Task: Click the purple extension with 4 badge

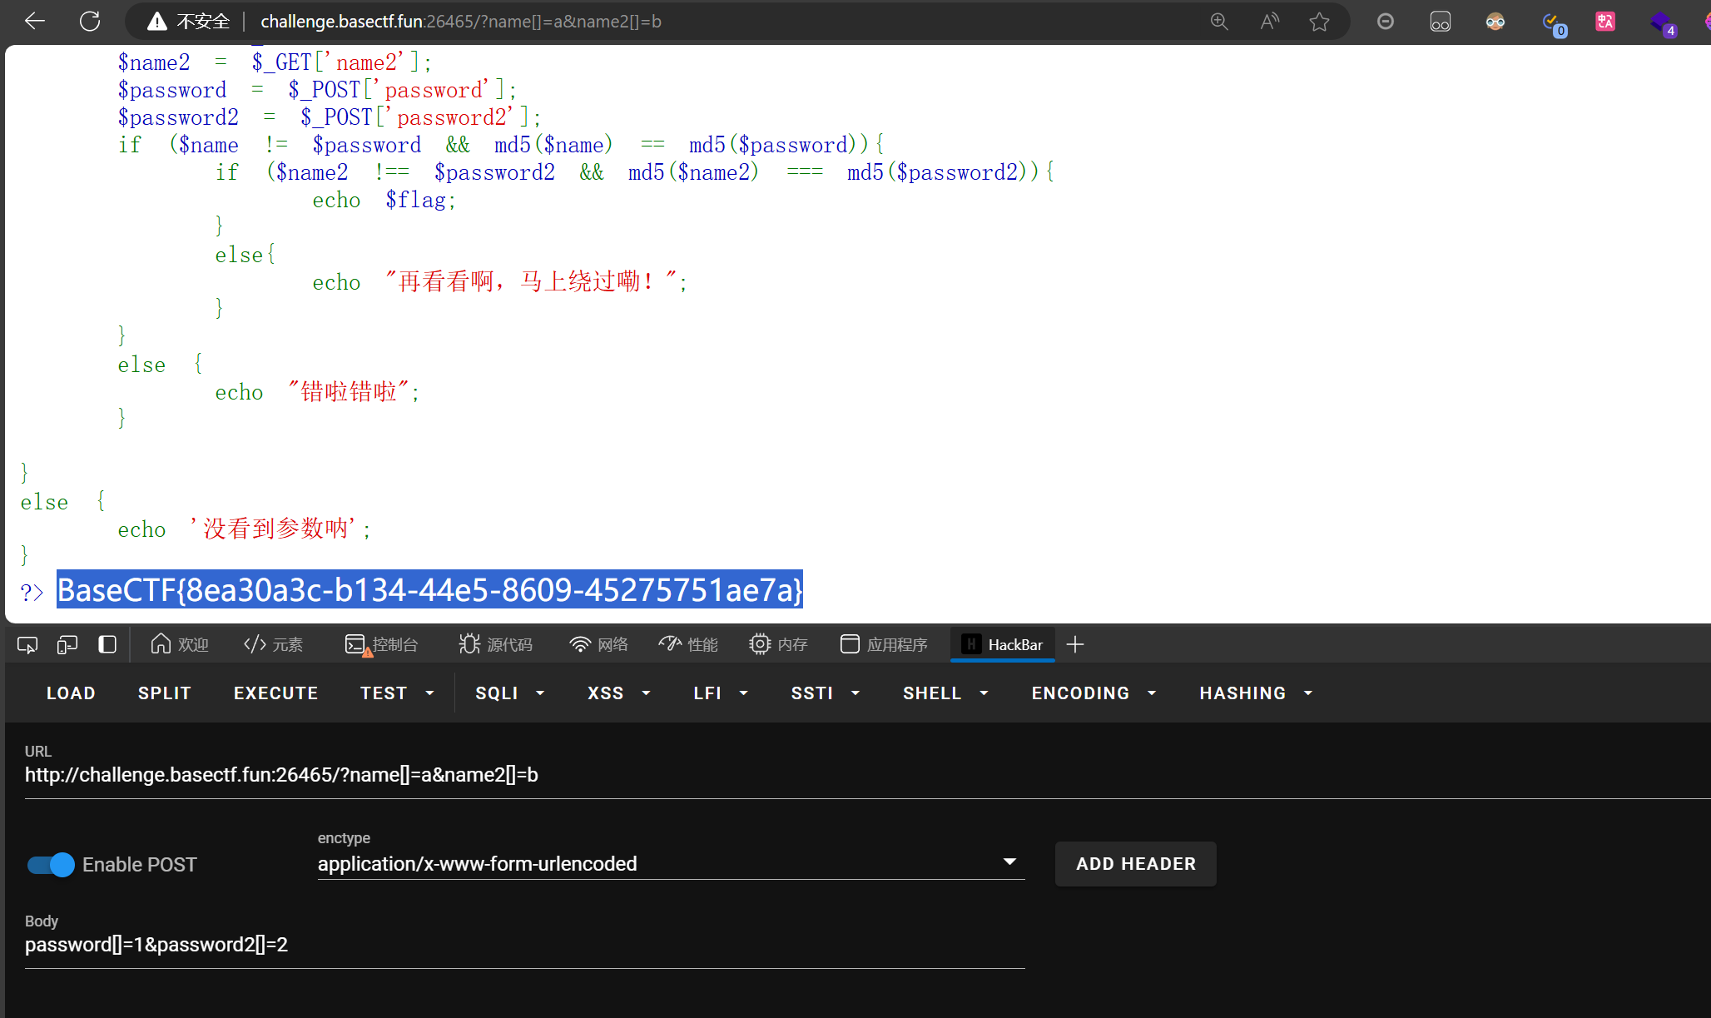Action: click(1662, 23)
